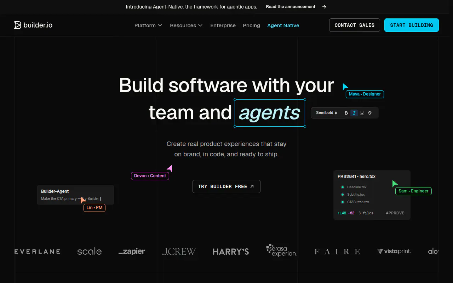Click the Builder-Agent prompt card title
Screen dimensions: 453x283
55,191
